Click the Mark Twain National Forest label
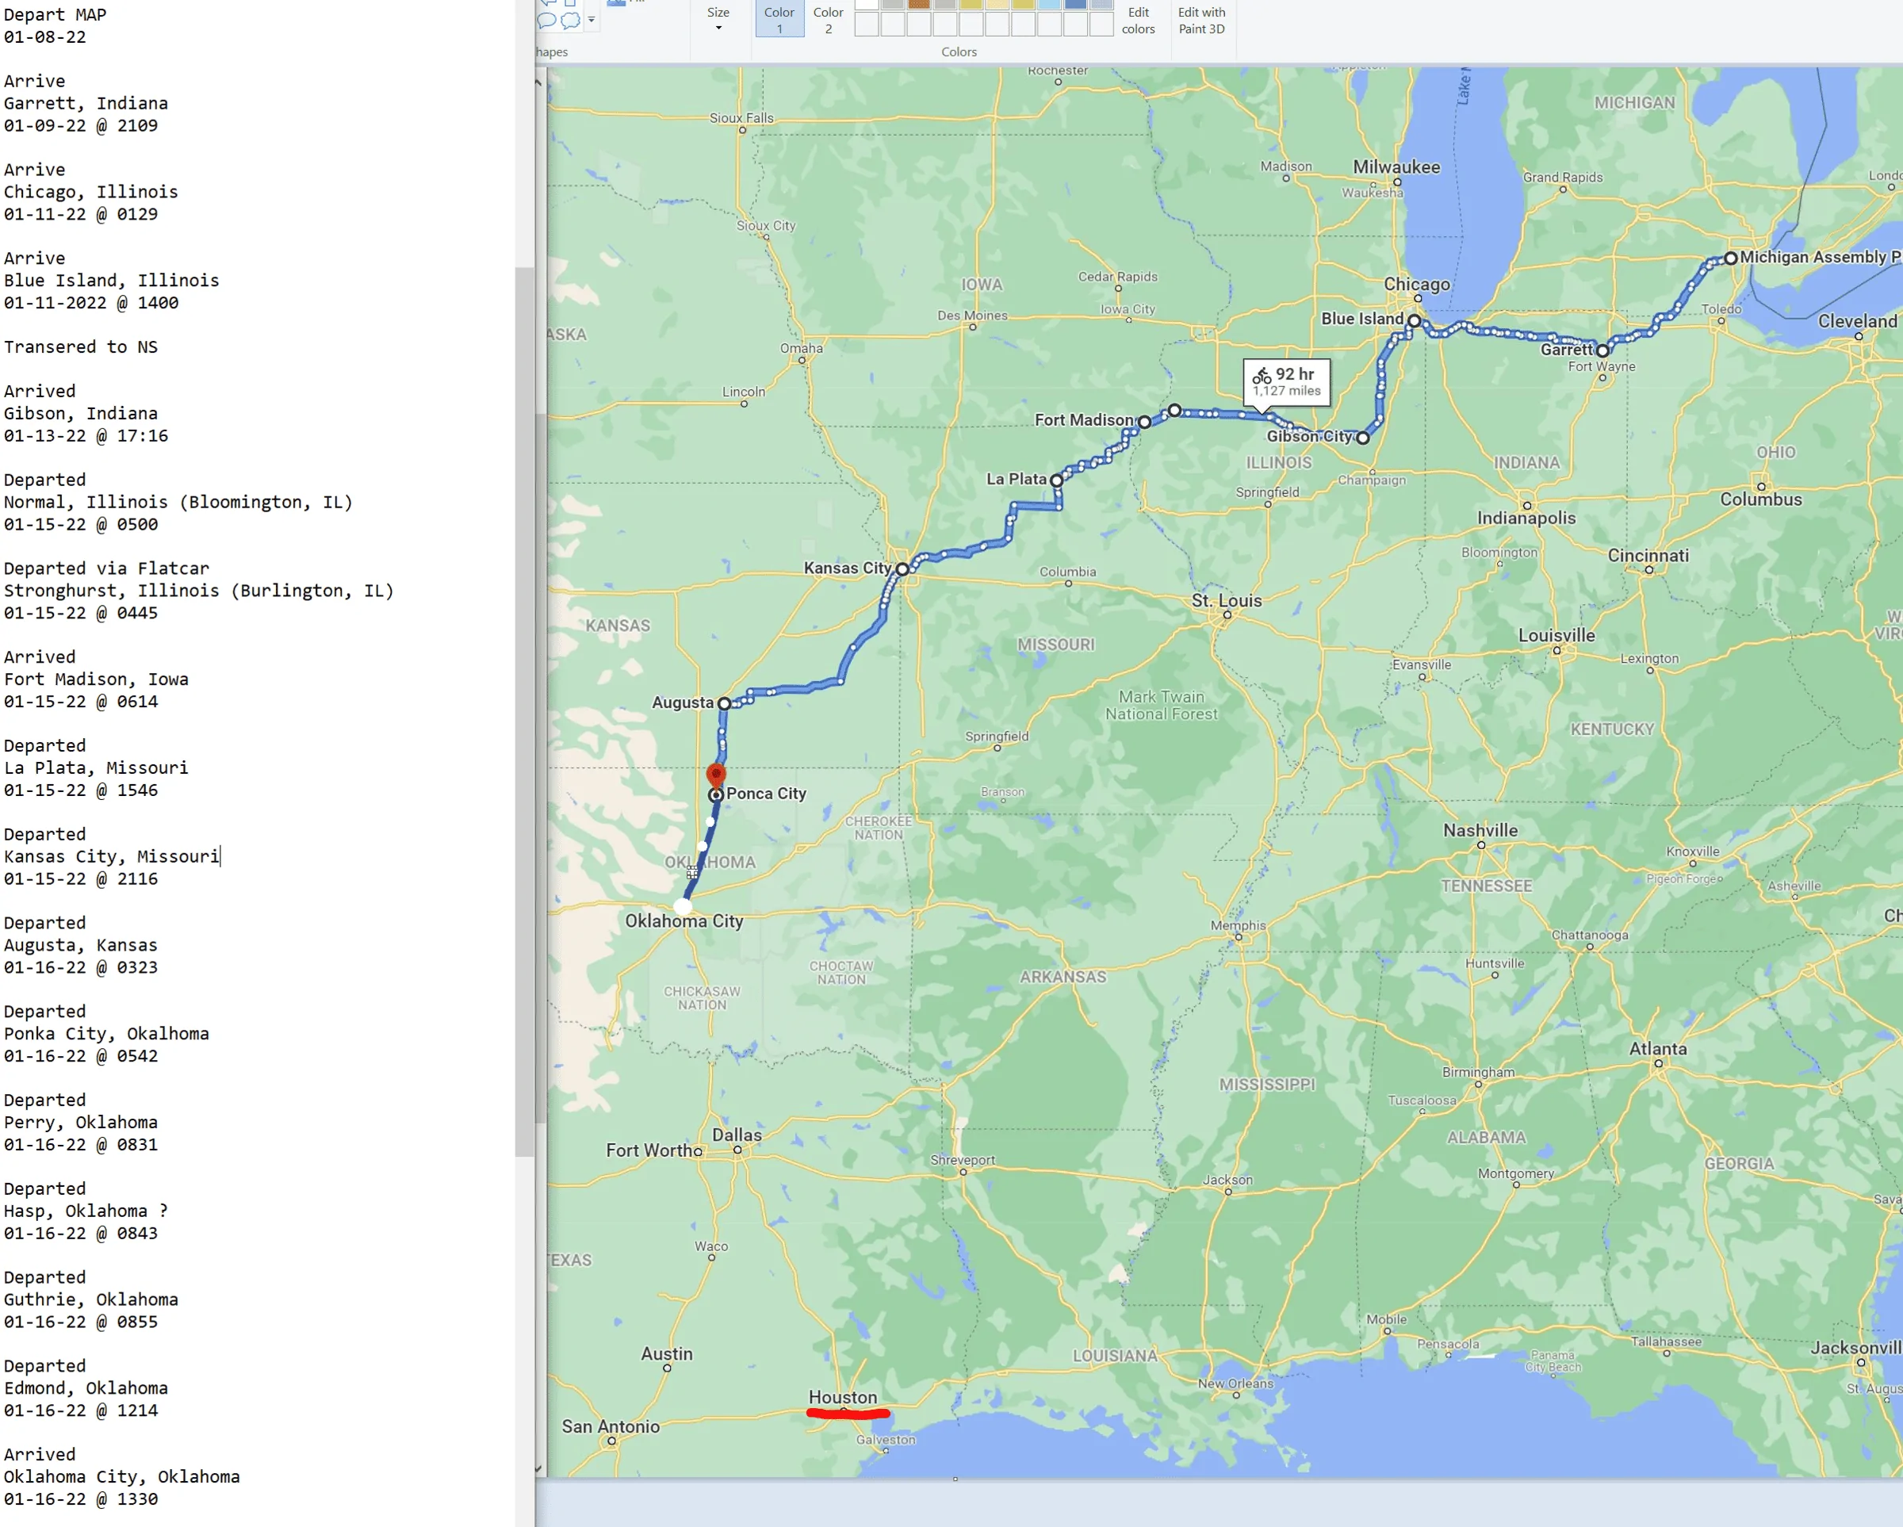The image size is (1903, 1527). 1162,706
